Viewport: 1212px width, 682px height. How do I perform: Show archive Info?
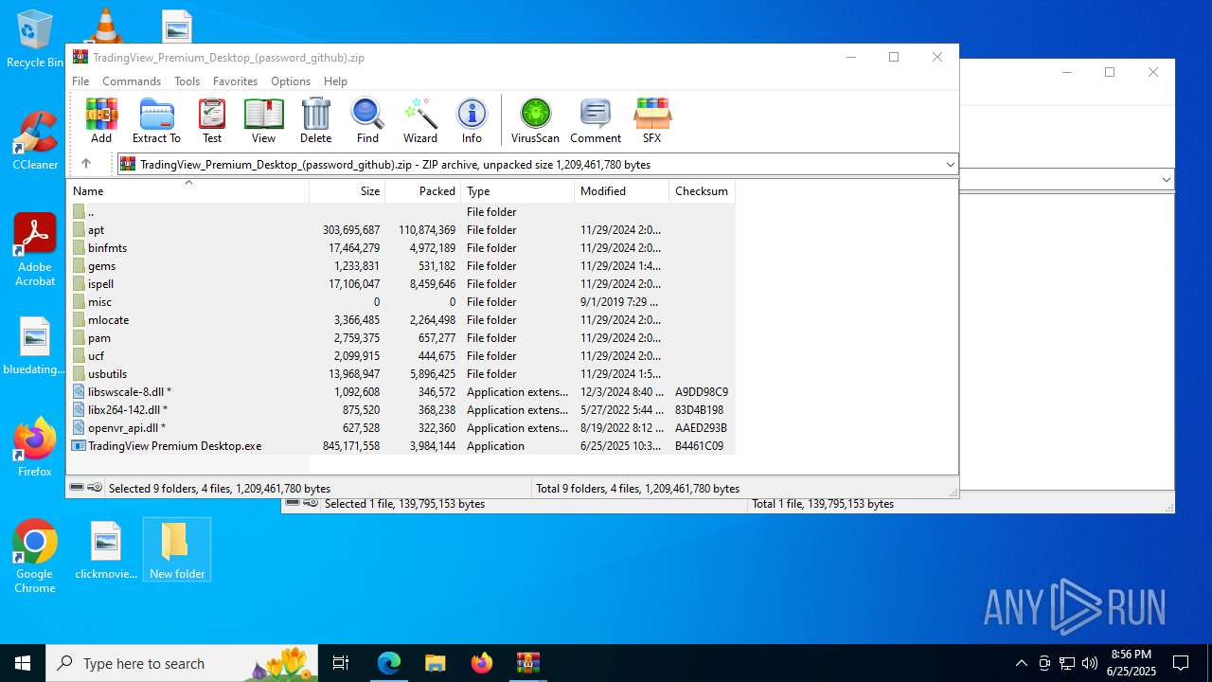[x=472, y=120]
